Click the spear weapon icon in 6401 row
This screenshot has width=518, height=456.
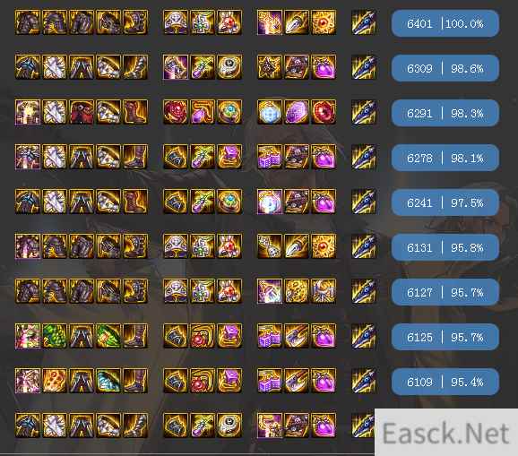364,22
